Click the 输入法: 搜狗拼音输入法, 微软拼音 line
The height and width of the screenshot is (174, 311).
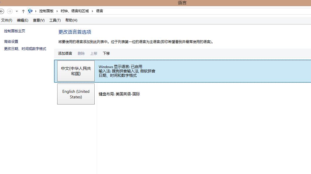coord(127,71)
